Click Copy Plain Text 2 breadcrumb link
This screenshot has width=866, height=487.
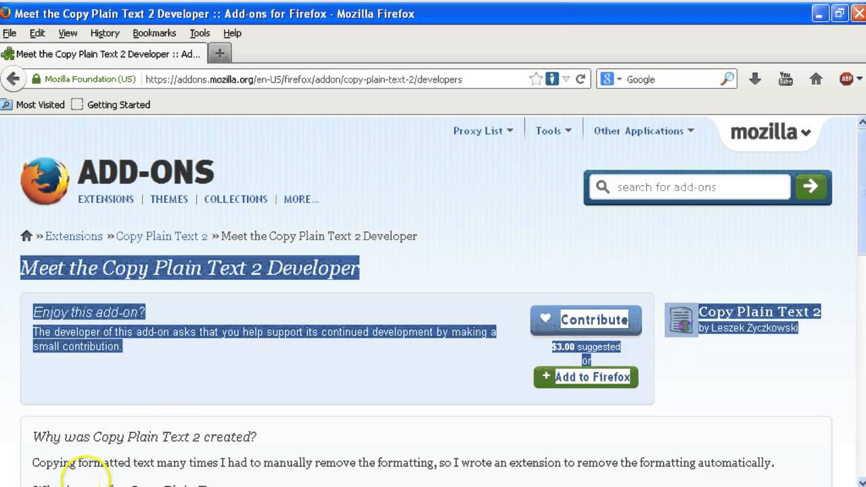coord(162,235)
